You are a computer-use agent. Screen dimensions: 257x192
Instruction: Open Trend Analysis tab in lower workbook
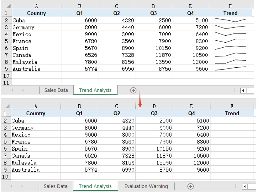point(95,186)
